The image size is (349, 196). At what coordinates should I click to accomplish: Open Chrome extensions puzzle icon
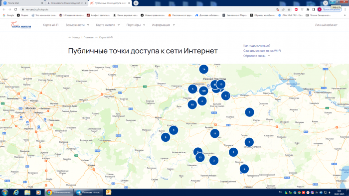coord(308,9)
